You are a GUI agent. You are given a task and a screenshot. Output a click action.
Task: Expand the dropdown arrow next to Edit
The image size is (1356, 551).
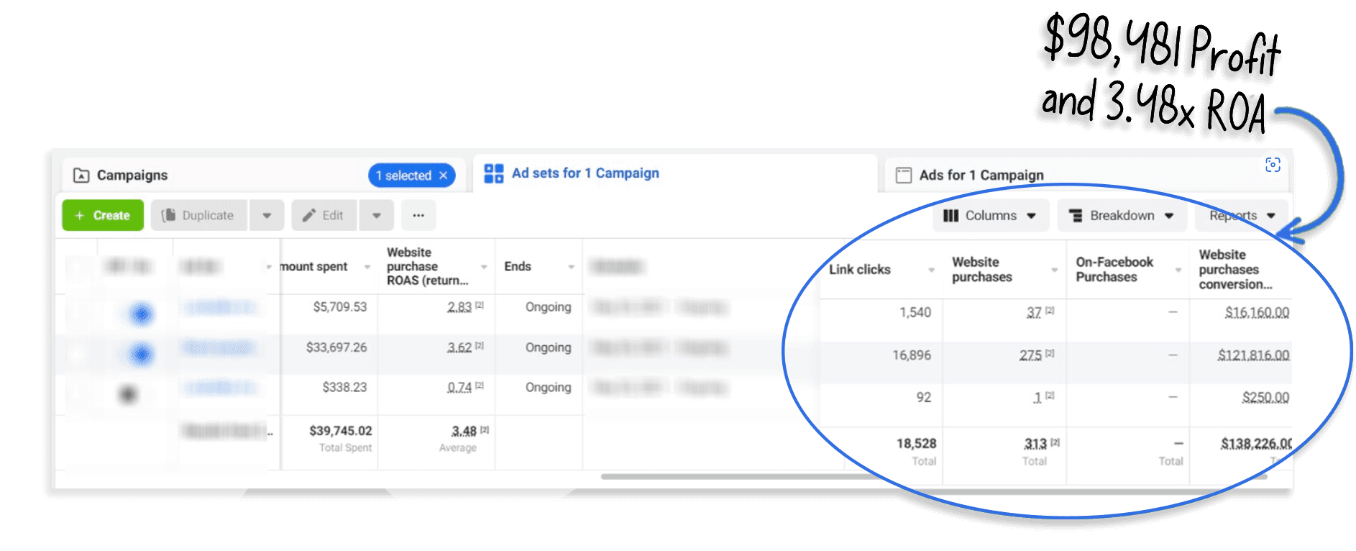[x=376, y=215]
